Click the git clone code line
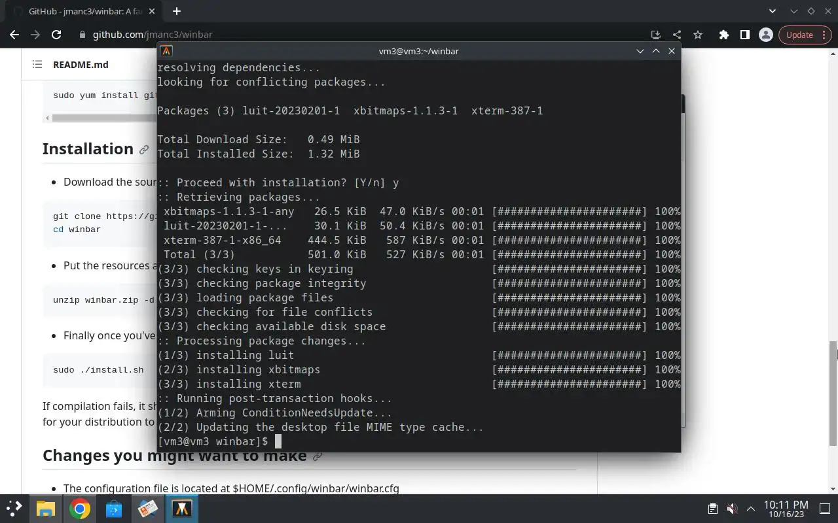This screenshot has height=523, width=838. pos(105,216)
